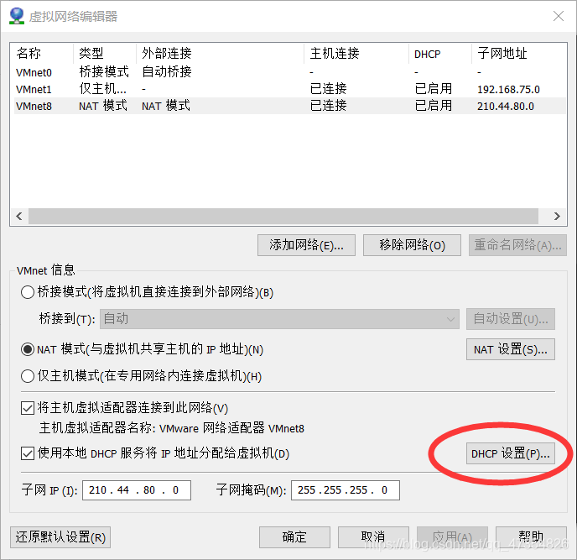Screen dimensions: 577x560
Task: Click the 主机连接 column header
Action: pyautogui.click(x=356, y=54)
